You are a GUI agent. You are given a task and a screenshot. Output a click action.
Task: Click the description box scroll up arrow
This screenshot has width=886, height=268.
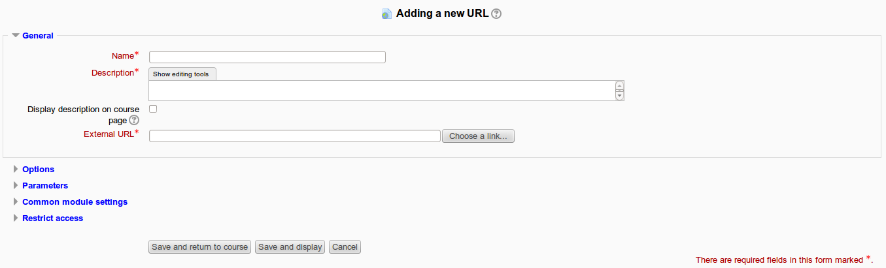coord(620,85)
